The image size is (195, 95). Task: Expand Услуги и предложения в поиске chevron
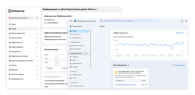pyautogui.click(x=37, y=61)
